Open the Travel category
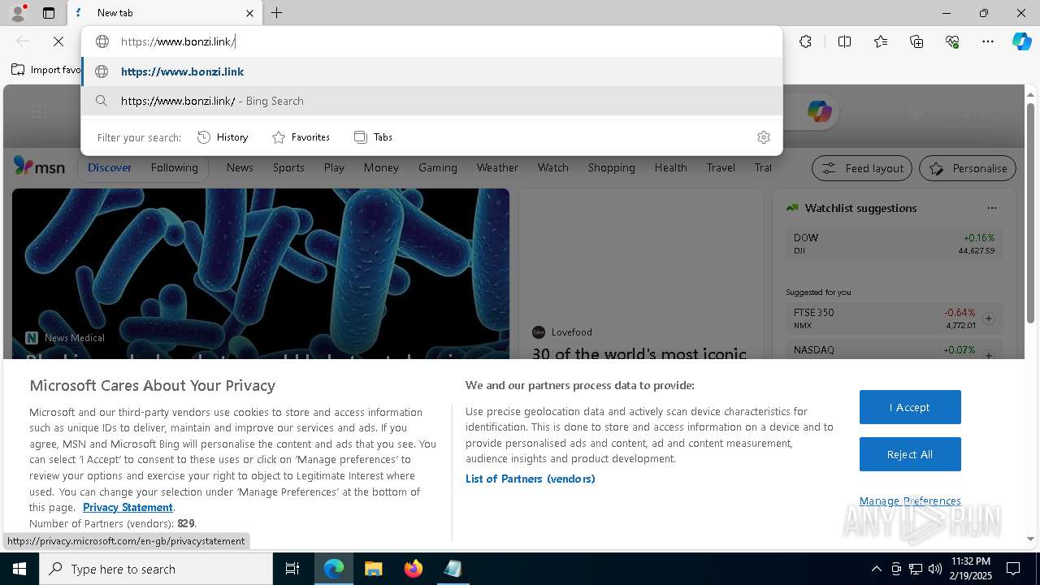 721,167
